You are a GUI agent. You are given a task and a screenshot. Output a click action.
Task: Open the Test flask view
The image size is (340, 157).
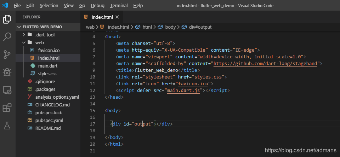7,126
